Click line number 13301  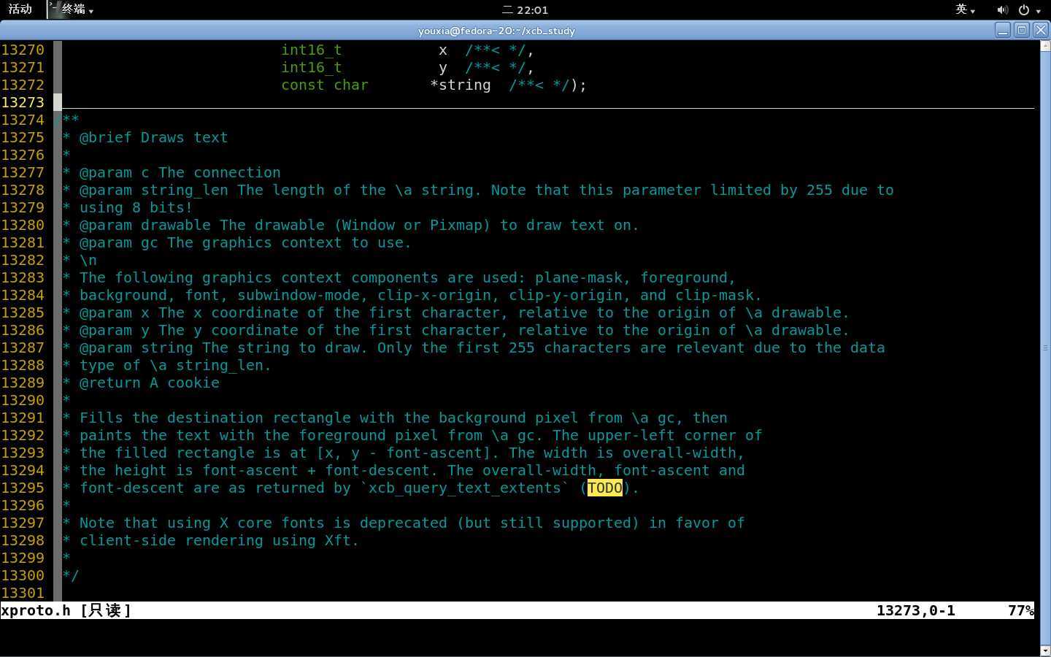click(23, 593)
